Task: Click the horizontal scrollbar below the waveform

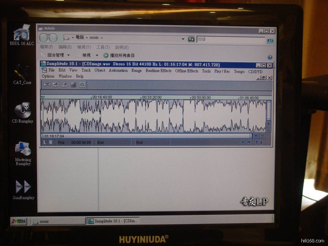Action: click(146, 136)
